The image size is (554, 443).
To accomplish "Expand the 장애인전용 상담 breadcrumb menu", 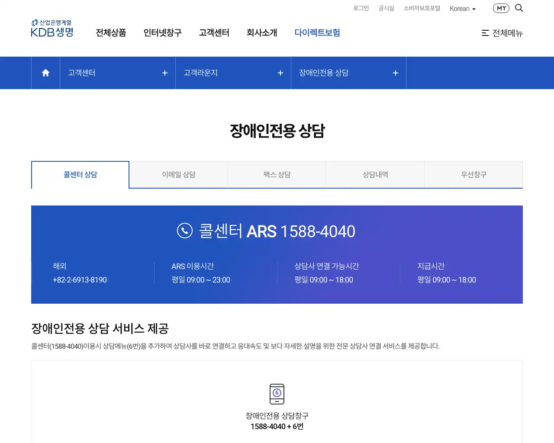I will pos(395,73).
